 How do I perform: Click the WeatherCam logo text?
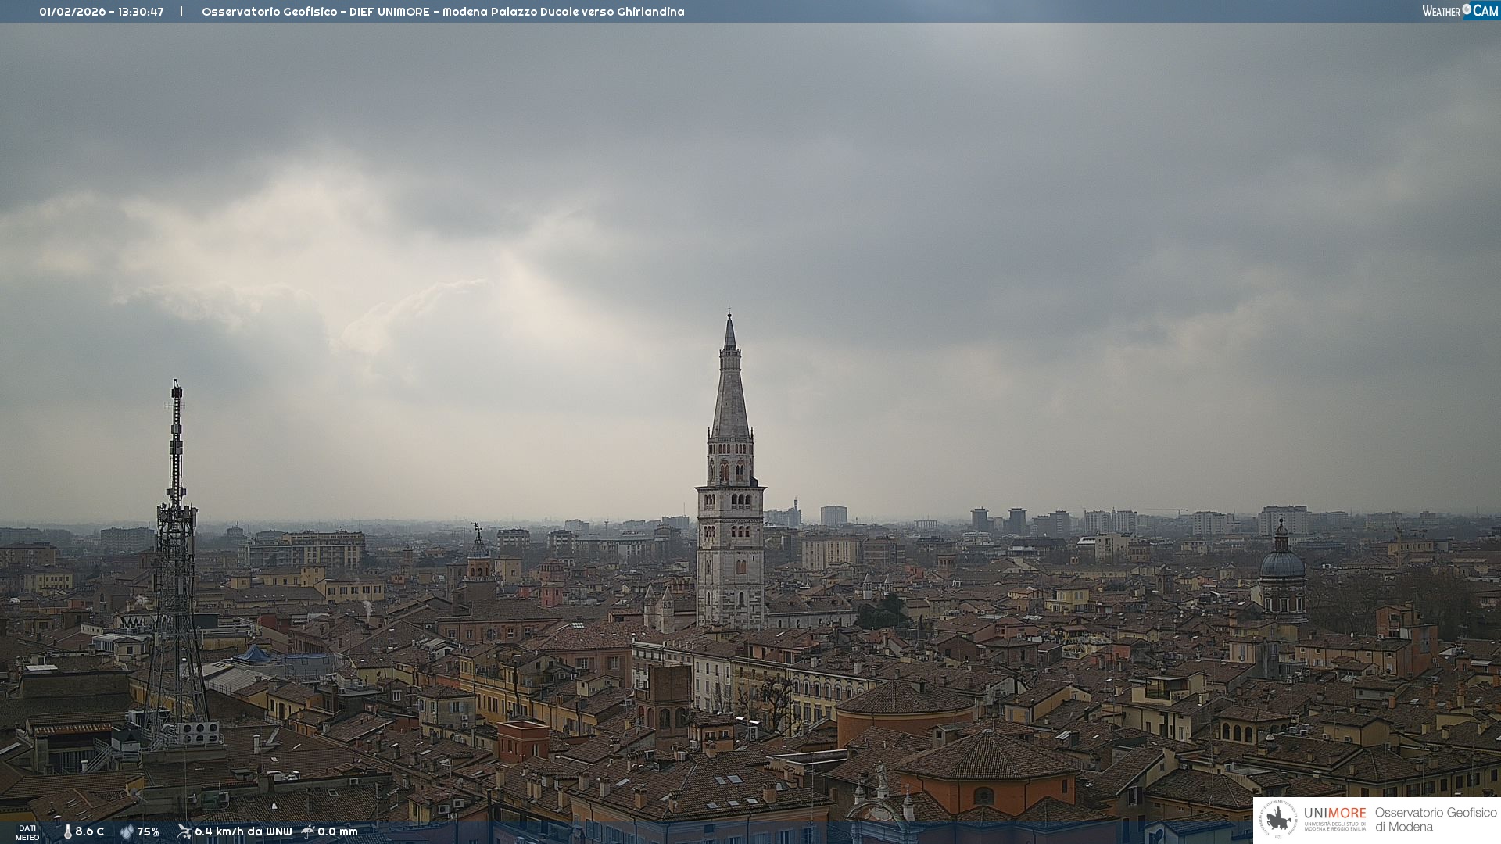[1441, 11]
